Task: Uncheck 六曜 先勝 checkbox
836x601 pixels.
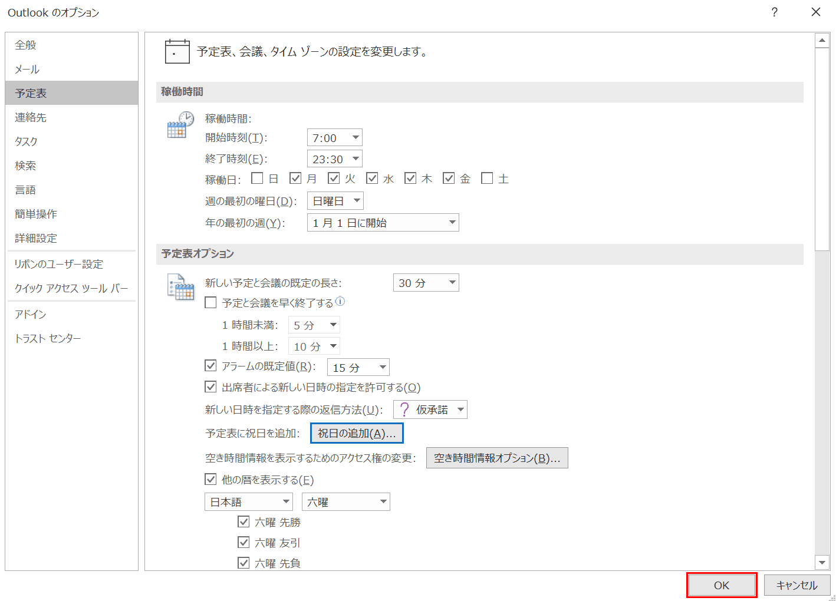Action: coord(243,521)
